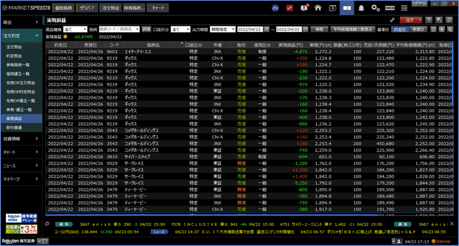Click the horizontal scrollbar below the table
Viewport: 459px width, 246px height.
pyautogui.click(x=211, y=215)
